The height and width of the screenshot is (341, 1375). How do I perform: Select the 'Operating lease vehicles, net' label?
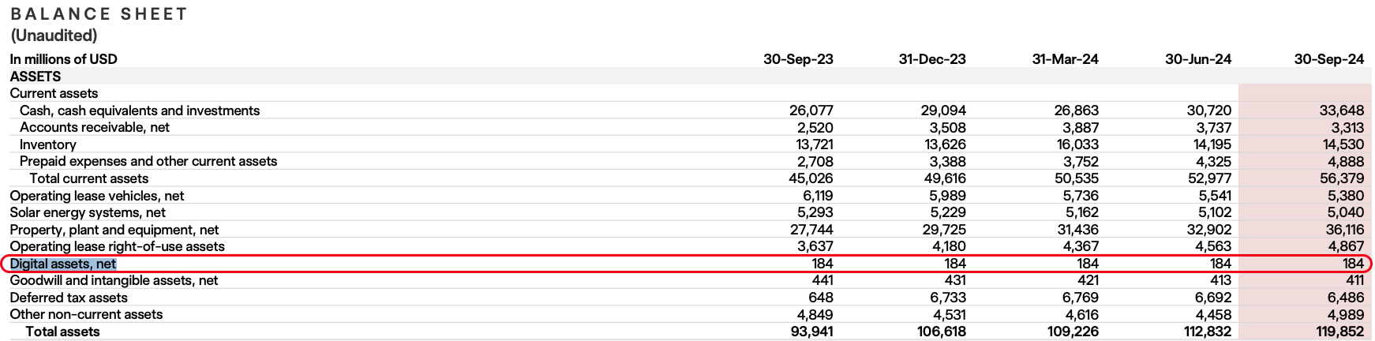(97, 196)
